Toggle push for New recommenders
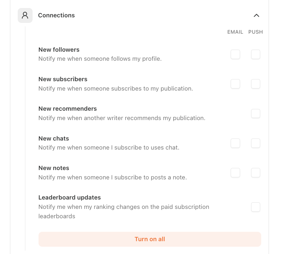This screenshot has width=290, height=254. pyautogui.click(x=256, y=113)
